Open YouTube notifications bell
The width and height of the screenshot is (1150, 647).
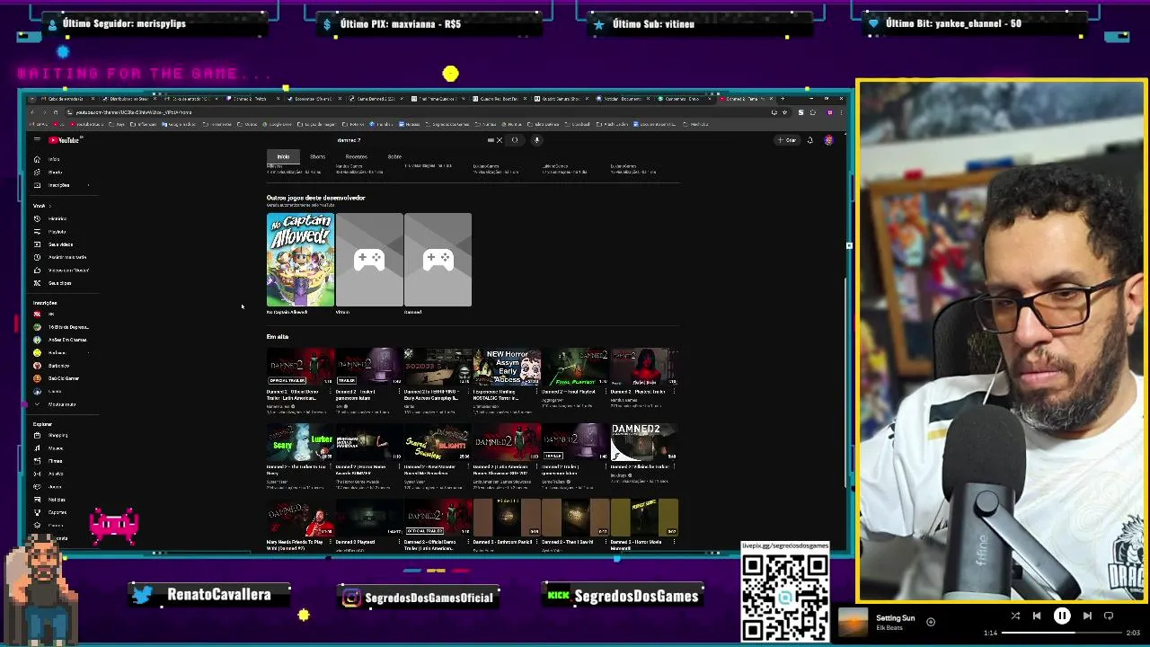coord(809,140)
